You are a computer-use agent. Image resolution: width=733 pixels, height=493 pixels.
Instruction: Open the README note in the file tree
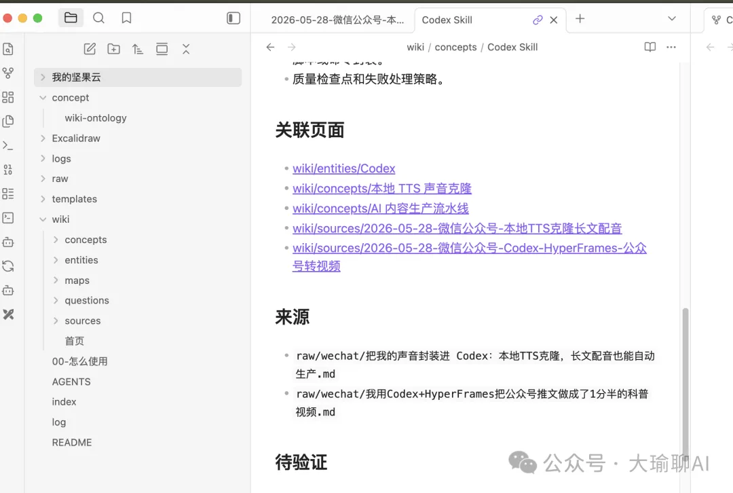point(71,443)
